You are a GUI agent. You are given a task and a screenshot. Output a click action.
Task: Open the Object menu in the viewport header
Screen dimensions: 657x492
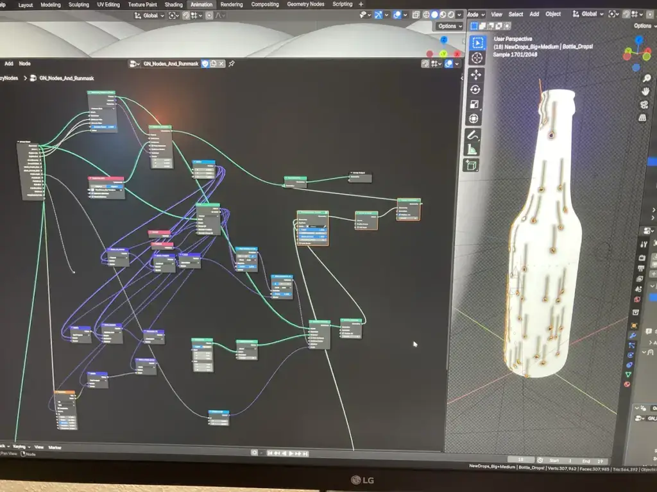pos(552,13)
